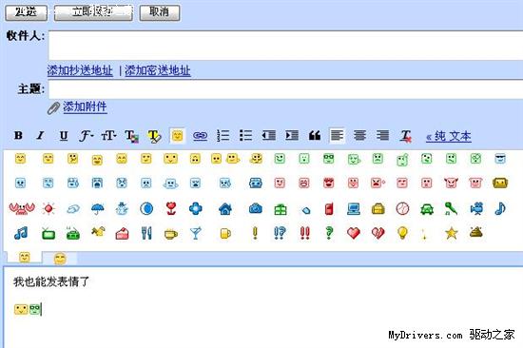Click the message body text 我也能发表情了
This screenshot has width=523, height=348.
pyautogui.click(x=51, y=282)
